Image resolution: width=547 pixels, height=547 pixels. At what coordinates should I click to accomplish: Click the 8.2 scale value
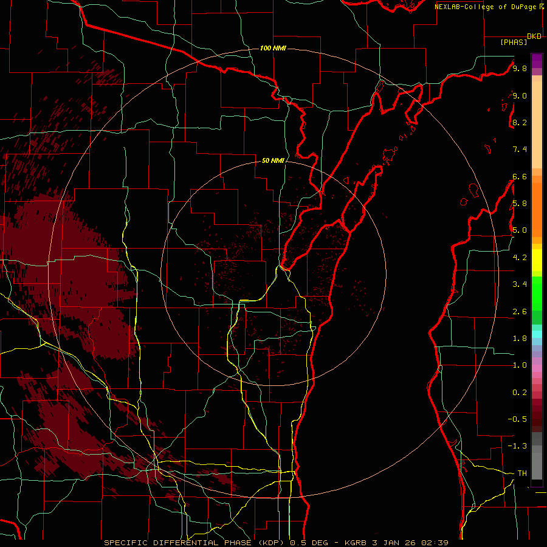520,123
